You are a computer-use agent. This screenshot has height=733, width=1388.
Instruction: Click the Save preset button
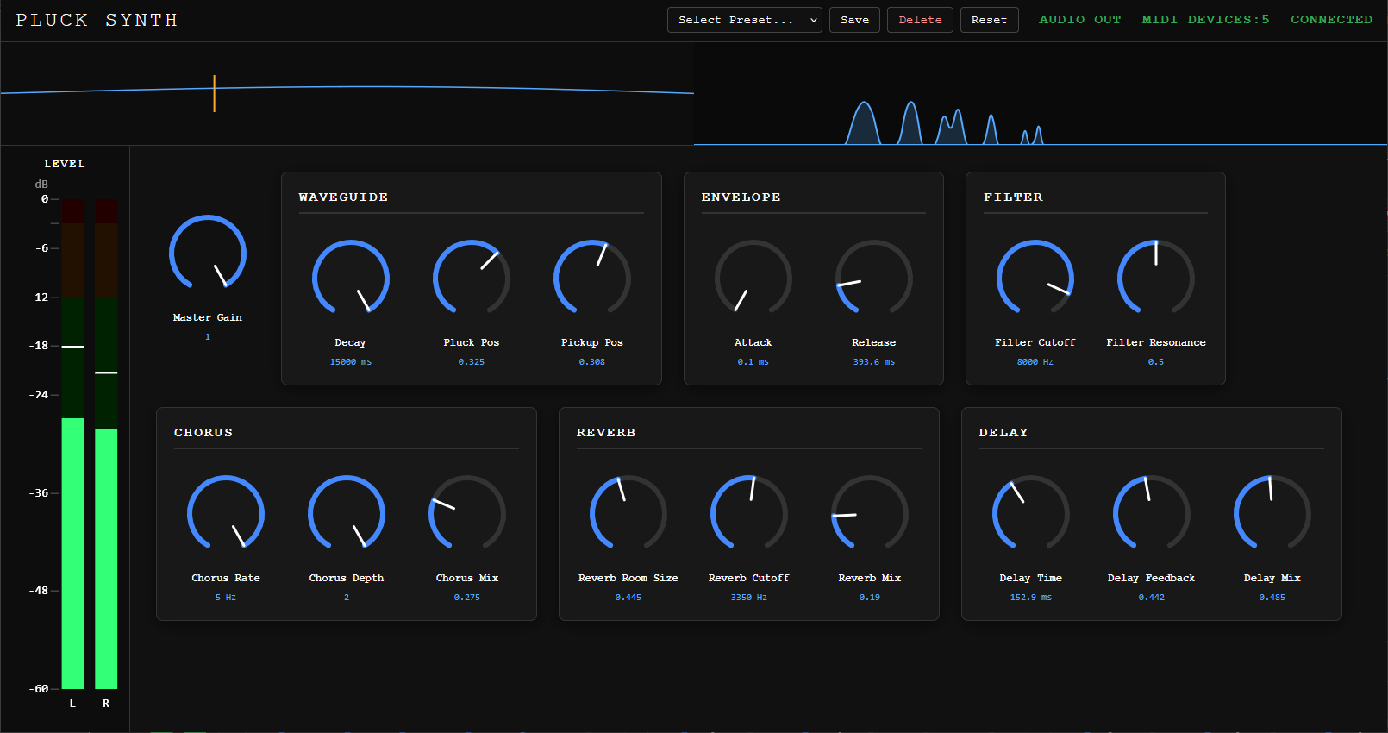pyautogui.click(x=854, y=20)
